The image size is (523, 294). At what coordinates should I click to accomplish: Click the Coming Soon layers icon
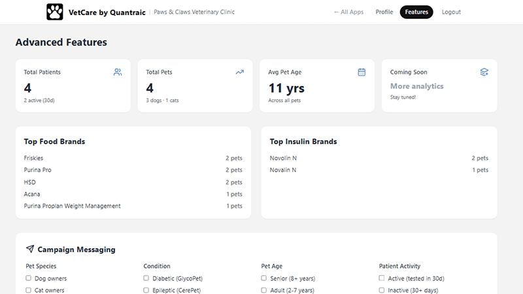[x=484, y=72]
